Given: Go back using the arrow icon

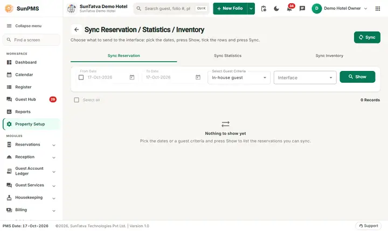Looking at the screenshot, I should point(77,30).
